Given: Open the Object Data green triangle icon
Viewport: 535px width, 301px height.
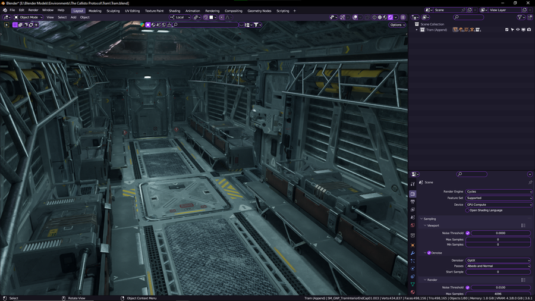Looking at the screenshot, I should point(413,284).
